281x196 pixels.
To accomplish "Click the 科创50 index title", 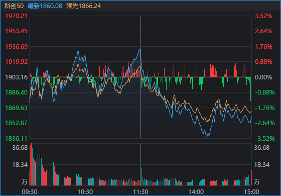I will click(14, 6).
